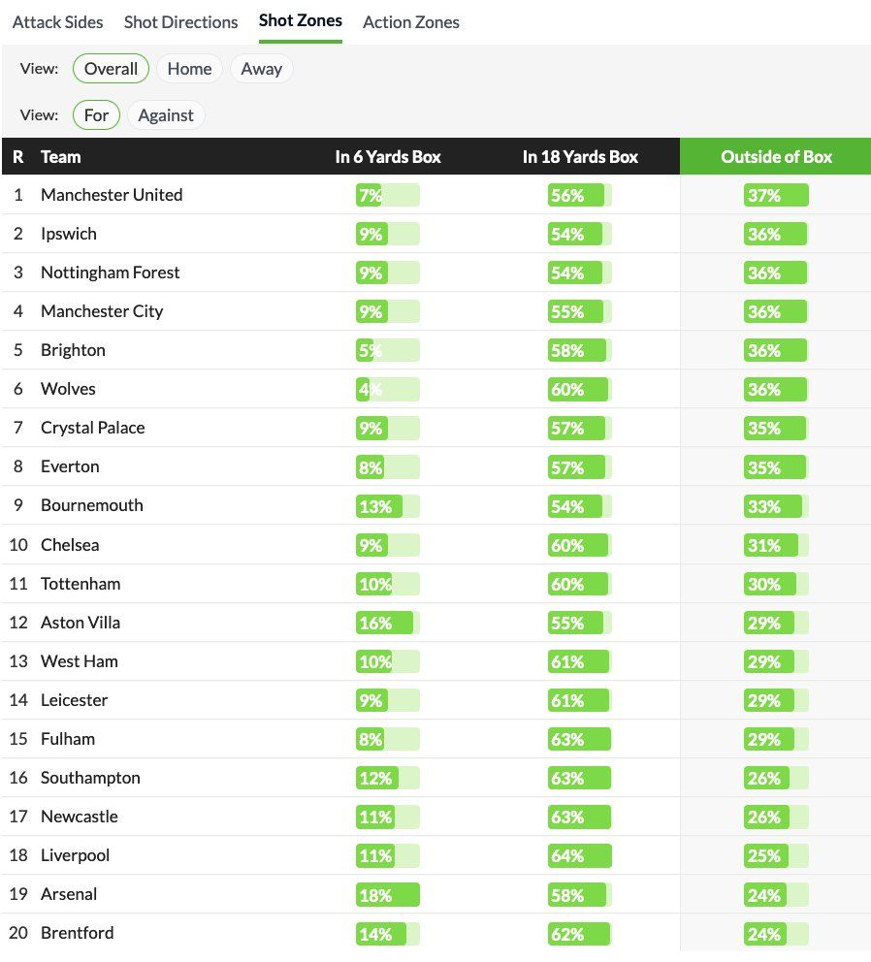Toggle view to Against shots
The image size is (871, 962).
point(166,115)
